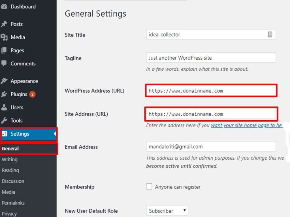Select the Posts pushpin icon

[x=5, y=24]
